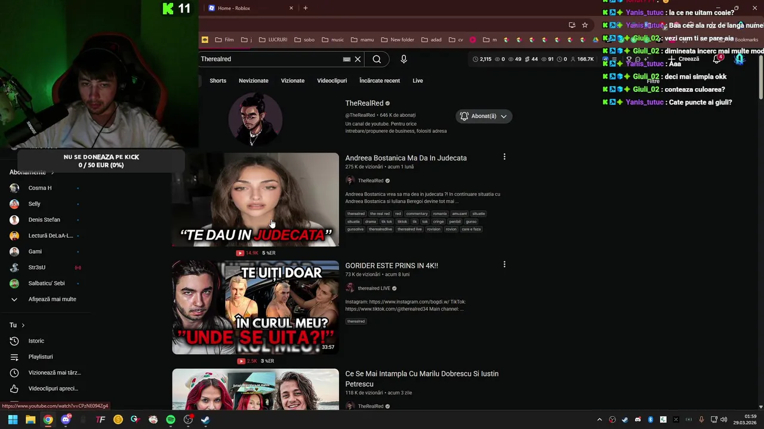The width and height of the screenshot is (764, 429).
Task: Click the install app icon in address bar
Action: pos(572,25)
